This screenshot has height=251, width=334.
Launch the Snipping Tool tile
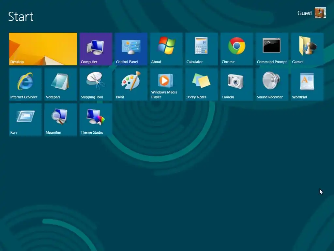pyautogui.click(x=96, y=84)
